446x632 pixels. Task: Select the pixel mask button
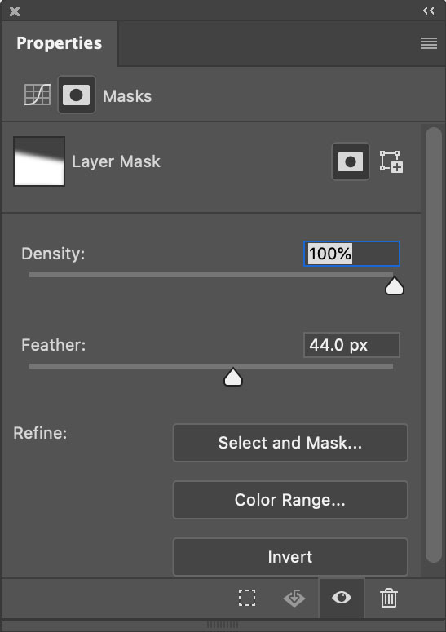click(x=350, y=161)
